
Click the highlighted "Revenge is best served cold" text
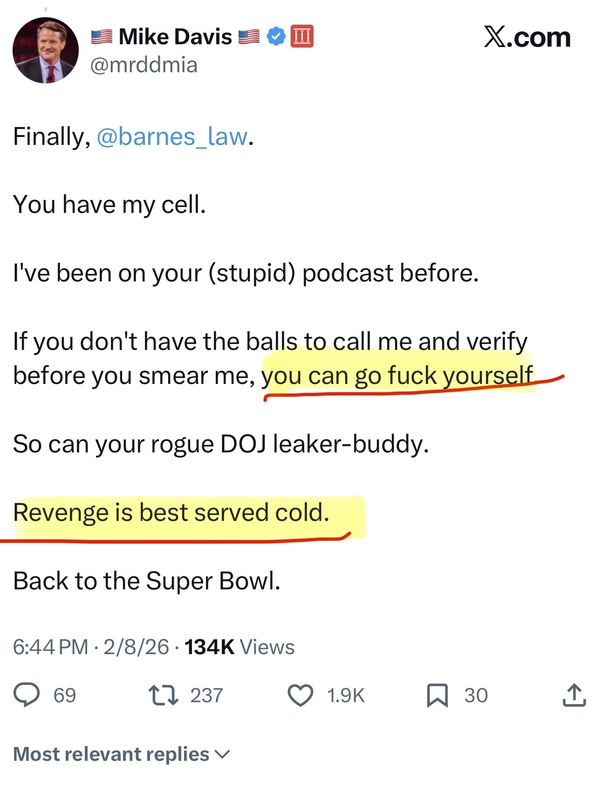pyautogui.click(x=171, y=513)
